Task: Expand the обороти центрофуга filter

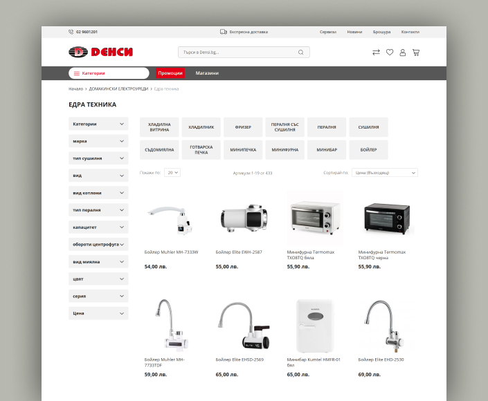Action: 98,244
